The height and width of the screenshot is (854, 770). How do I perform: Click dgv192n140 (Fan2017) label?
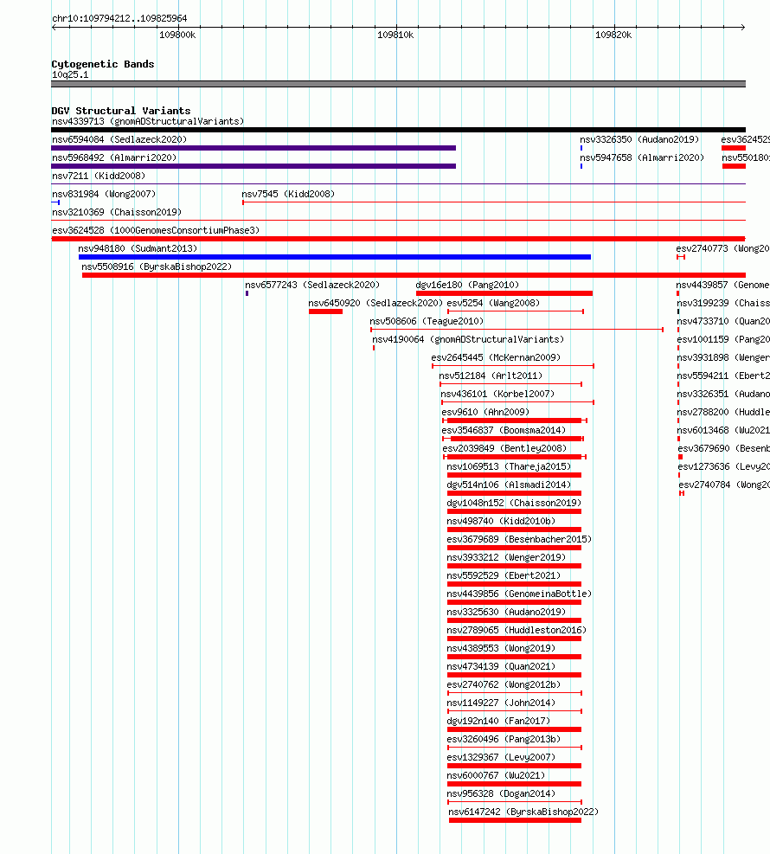pyautogui.click(x=499, y=721)
